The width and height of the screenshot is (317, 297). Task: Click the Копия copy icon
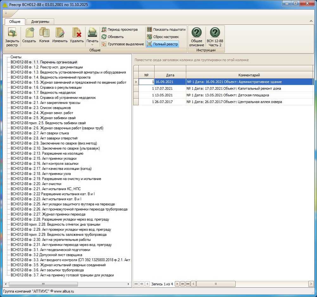44,32
